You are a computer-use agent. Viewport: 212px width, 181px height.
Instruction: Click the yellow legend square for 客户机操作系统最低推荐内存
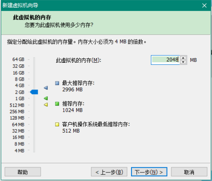pyautogui.click(x=57, y=125)
